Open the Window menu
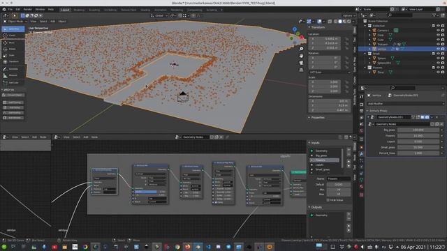447x251 pixels. pos(40,9)
